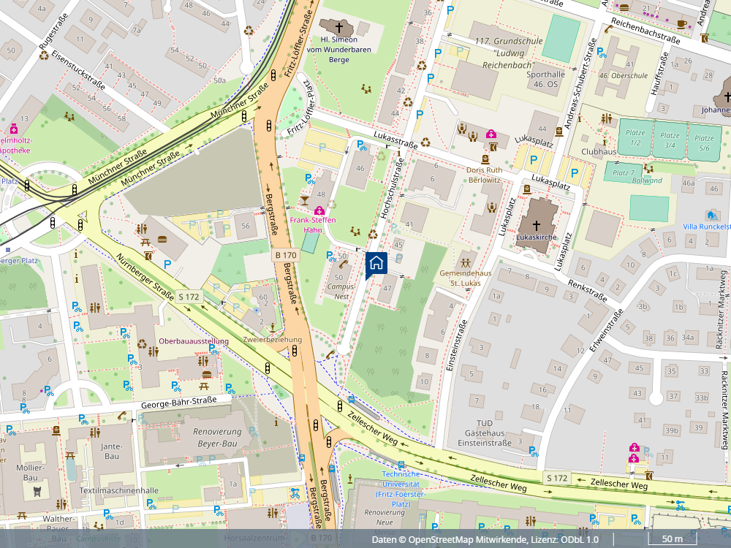Click the 50 m scale bar
731x548 pixels.
(x=673, y=539)
